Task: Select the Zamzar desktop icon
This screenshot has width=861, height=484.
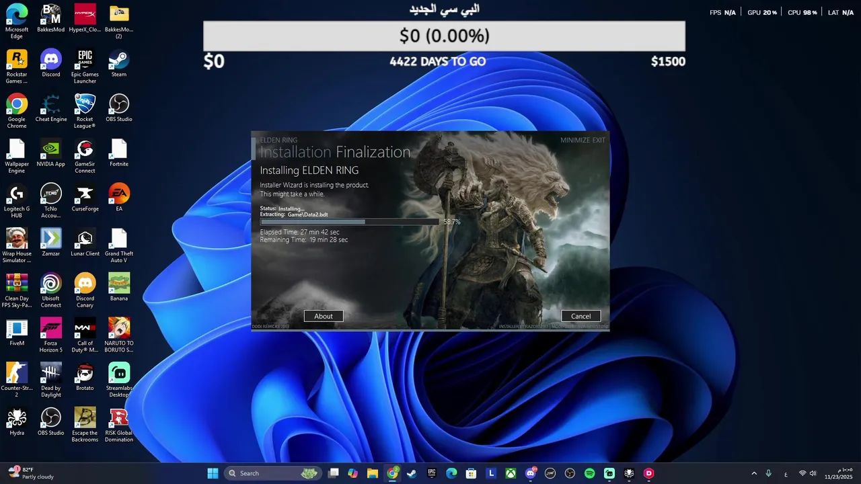Action: (51, 243)
